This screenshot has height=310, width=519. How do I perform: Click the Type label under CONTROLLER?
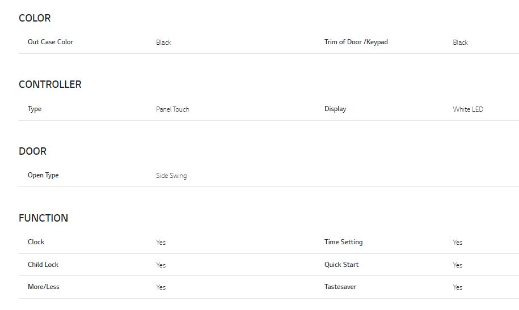click(35, 109)
